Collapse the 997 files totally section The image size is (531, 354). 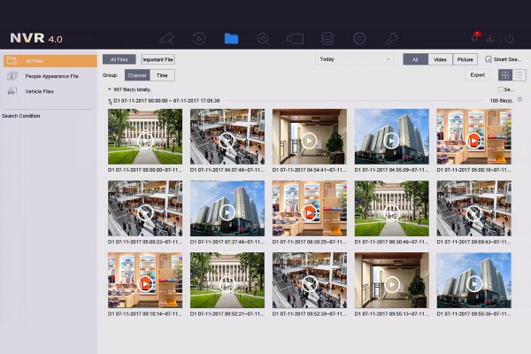(110, 89)
